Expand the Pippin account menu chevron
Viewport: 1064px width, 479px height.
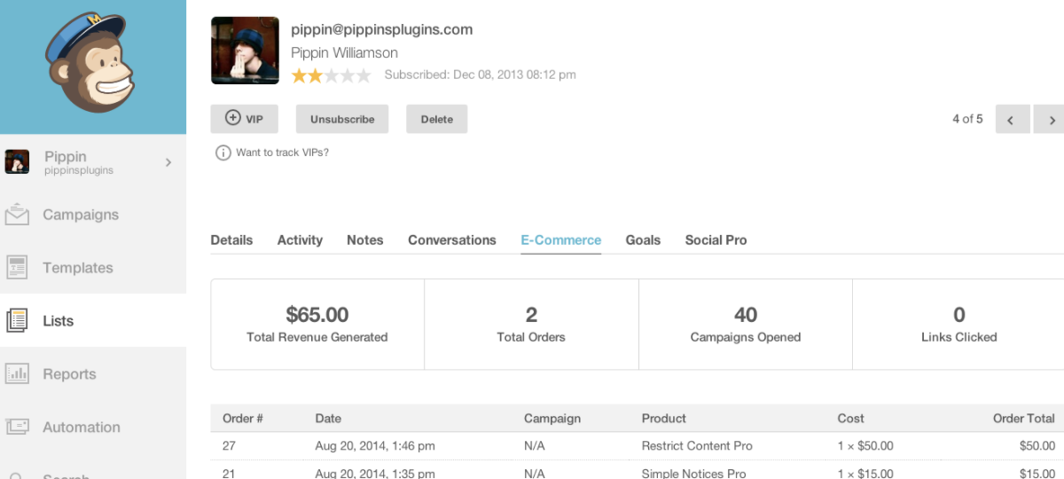tap(168, 162)
